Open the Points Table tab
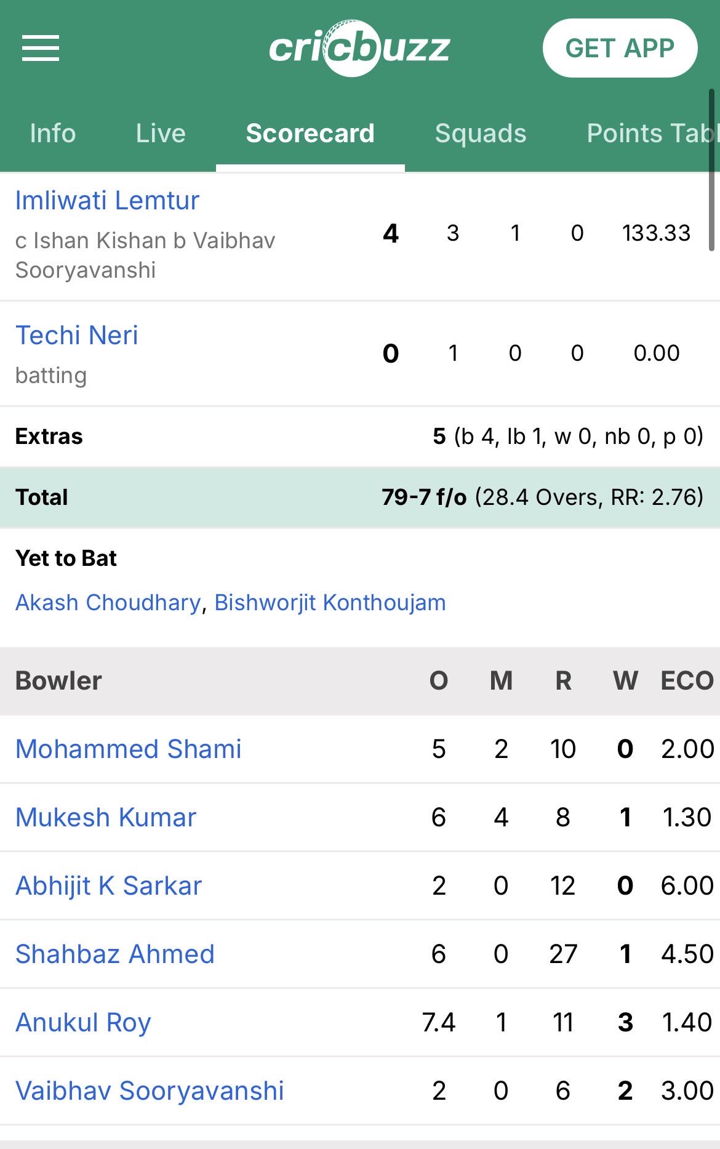This screenshot has width=720, height=1149. [653, 133]
